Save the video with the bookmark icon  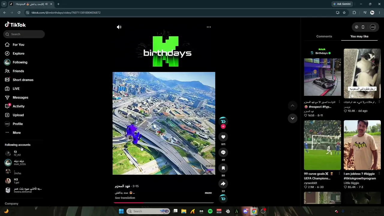(223, 168)
